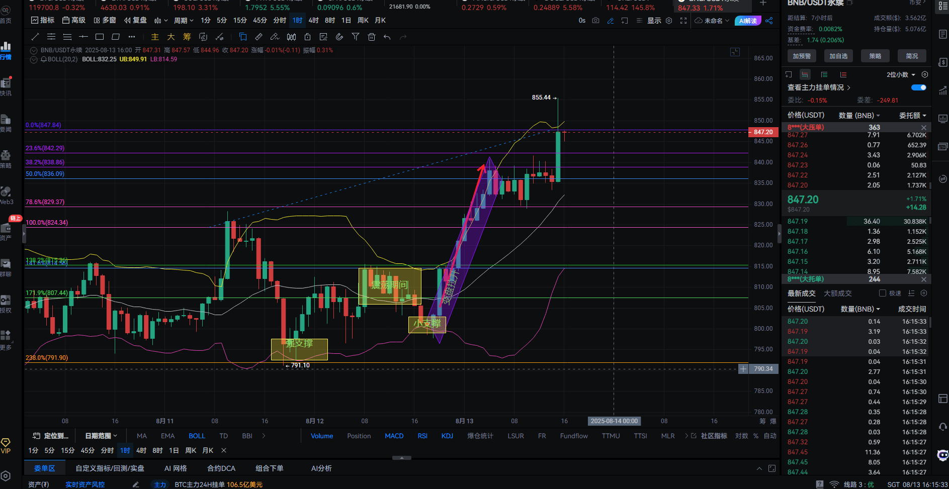Viewport: 949px width, 489px height.
Task: Open the candlestick chart type dropdown
Action: pos(161,21)
